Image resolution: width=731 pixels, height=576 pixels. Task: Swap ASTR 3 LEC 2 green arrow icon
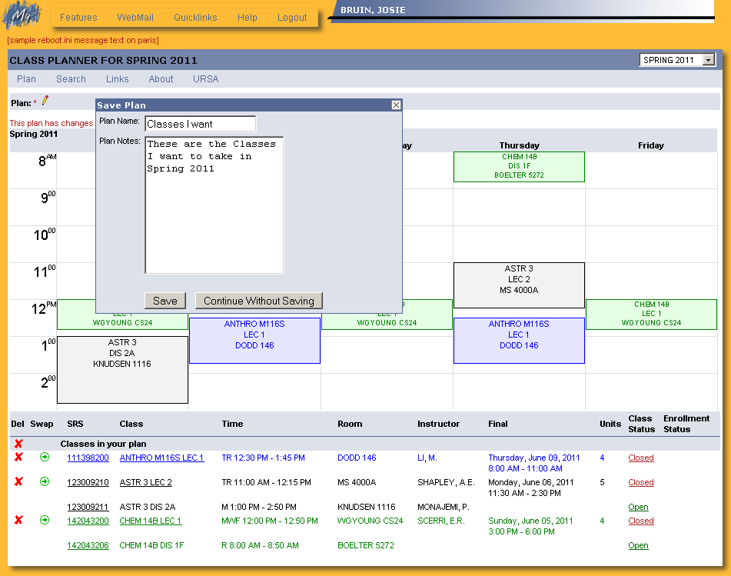click(x=45, y=482)
